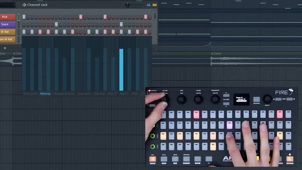The width and height of the screenshot is (302, 170).
Task: Toggle the first step in the Kick row
Action: (24, 17)
